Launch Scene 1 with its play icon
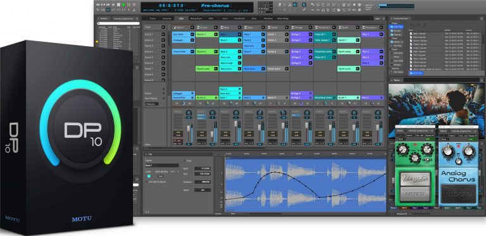The image size is (486, 236). pos(163,34)
